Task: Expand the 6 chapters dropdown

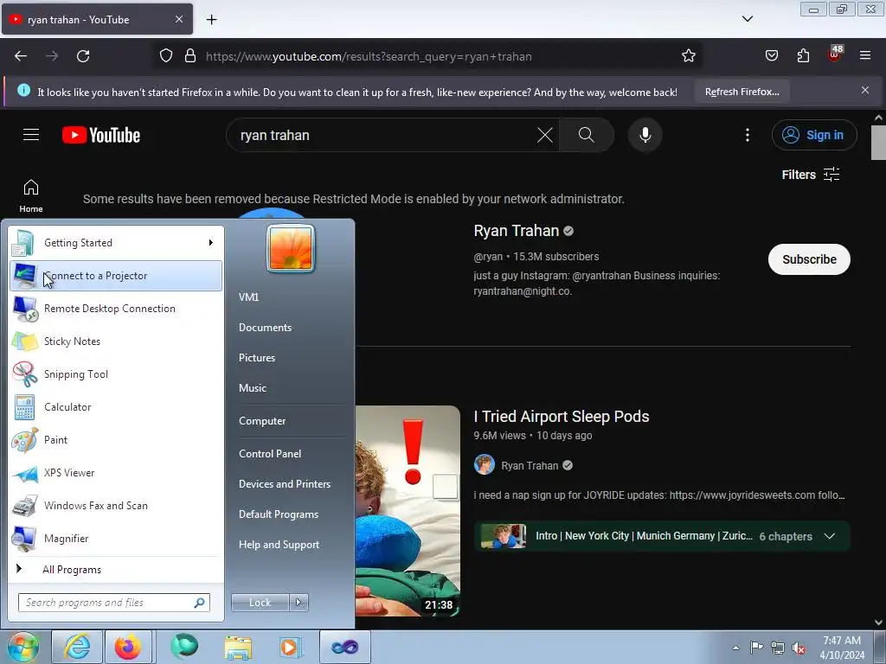Action: click(x=830, y=536)
